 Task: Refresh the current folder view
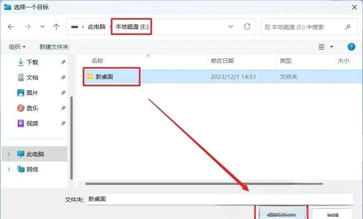[x=247, y=26]
